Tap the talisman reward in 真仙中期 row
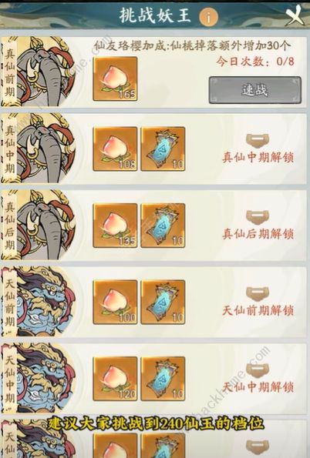The height and width of the screenshot is (458, 310). [x=163, y=149]
